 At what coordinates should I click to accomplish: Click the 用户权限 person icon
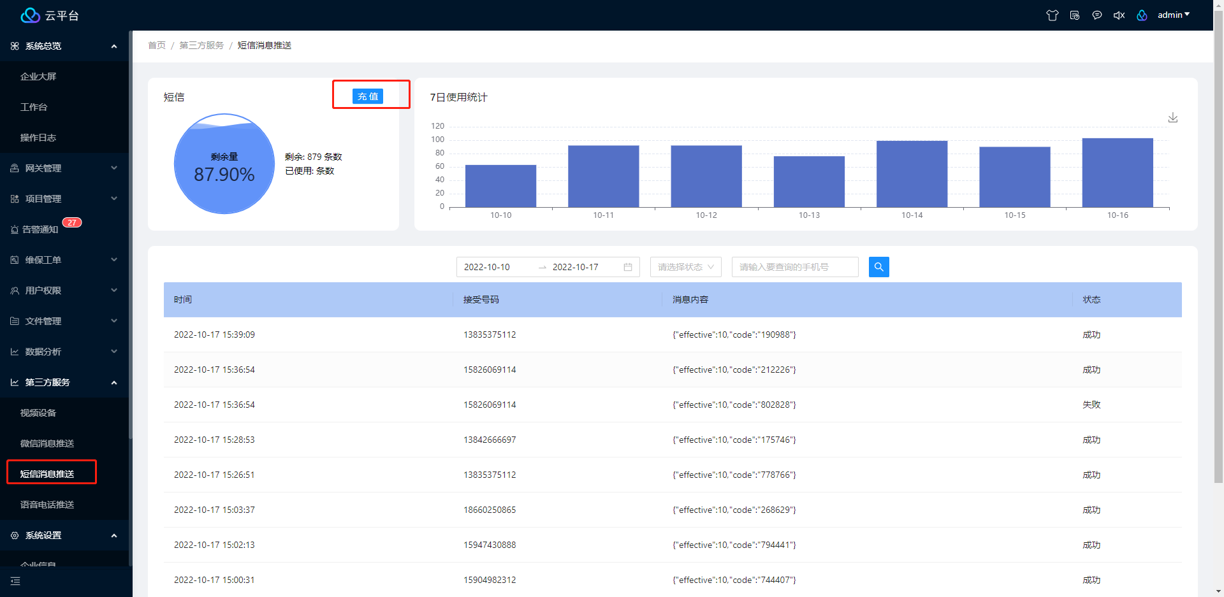coord(15,291)
